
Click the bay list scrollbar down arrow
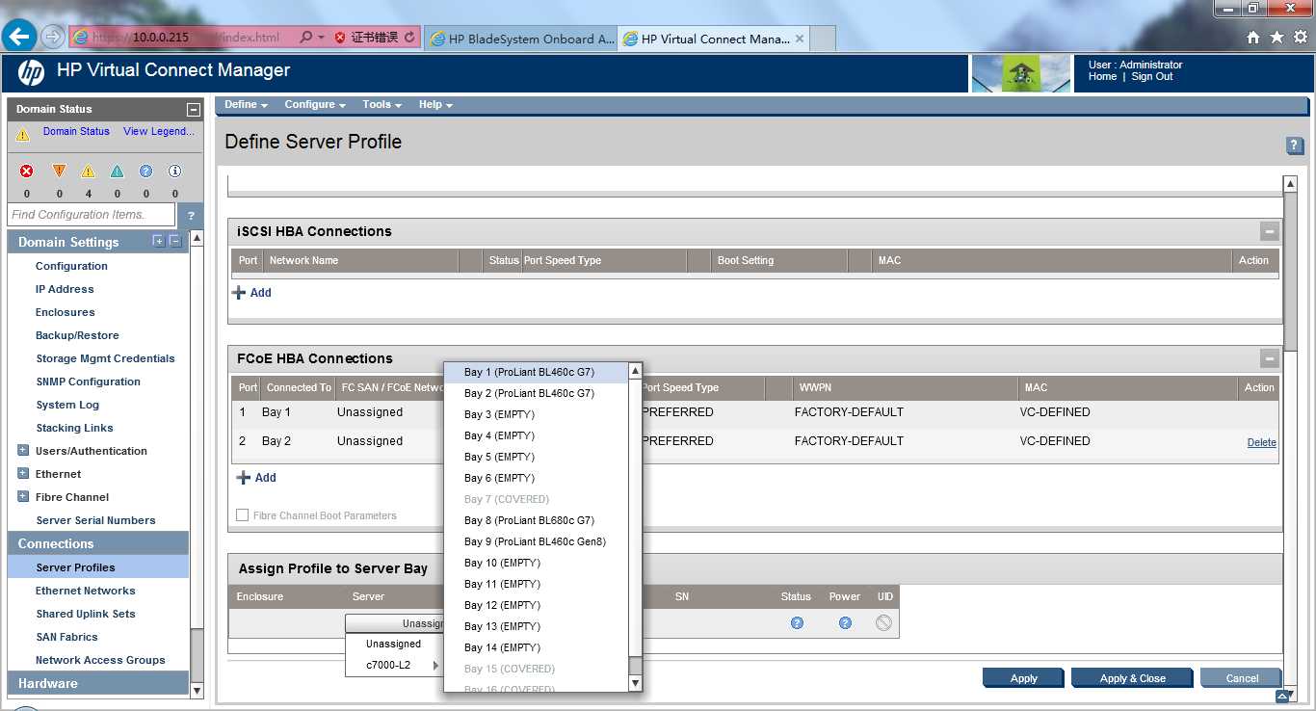pyautogui.click(x=635, y=683)
